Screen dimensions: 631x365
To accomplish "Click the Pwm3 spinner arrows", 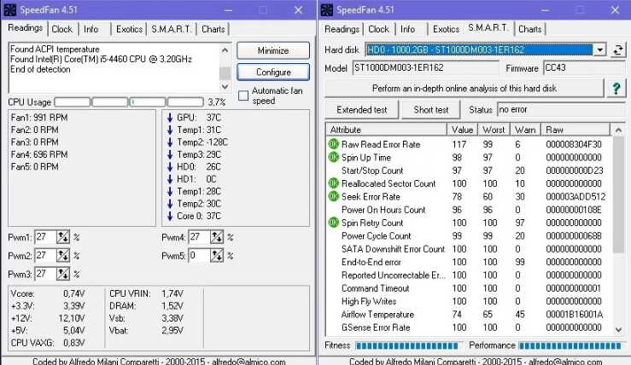I will [63, 274].
